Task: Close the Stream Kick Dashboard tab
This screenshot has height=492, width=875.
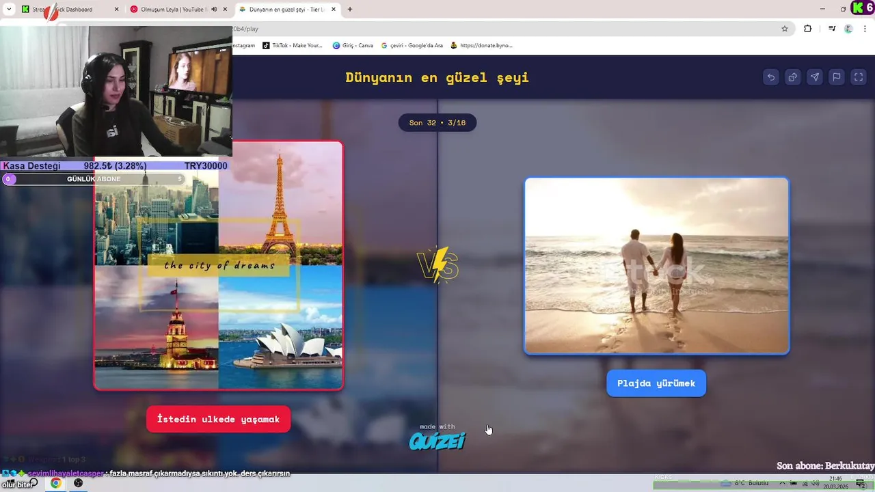Action: click(x=116, y=10)
